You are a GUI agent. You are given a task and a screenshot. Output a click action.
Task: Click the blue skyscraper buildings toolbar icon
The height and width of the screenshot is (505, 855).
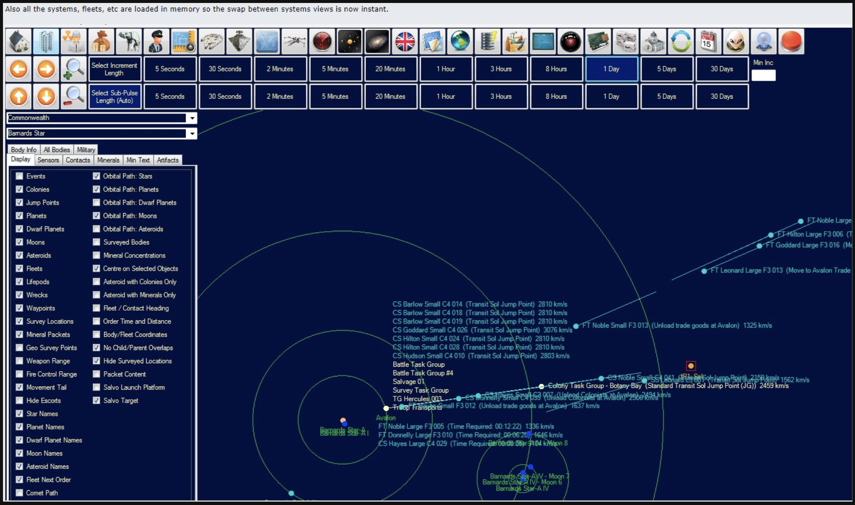(x=46, y=42)
